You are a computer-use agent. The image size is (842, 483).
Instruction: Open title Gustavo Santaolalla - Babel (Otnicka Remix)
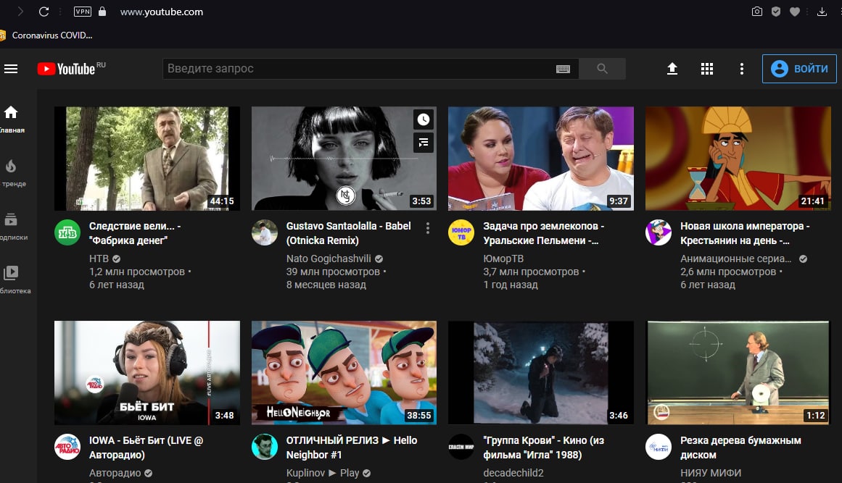(349, 233)
